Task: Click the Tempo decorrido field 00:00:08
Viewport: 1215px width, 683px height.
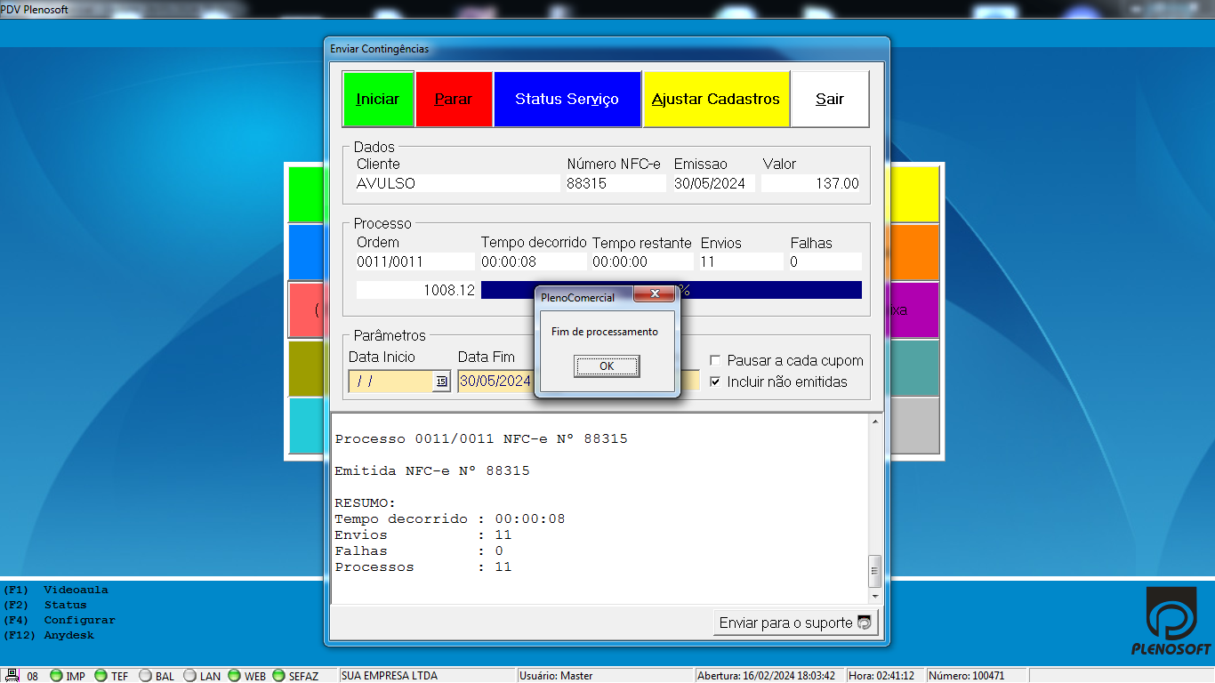Action: (x=533, y=261)
